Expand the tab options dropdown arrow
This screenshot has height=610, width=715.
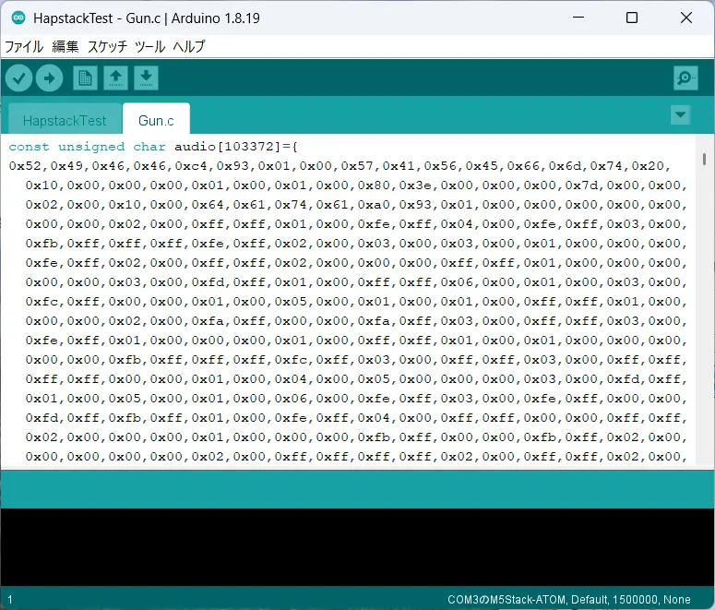(x=680, y=115)
